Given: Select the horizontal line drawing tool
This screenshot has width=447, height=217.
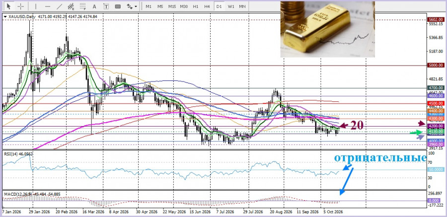Looking at the screenshot, I should click(48, 6).
